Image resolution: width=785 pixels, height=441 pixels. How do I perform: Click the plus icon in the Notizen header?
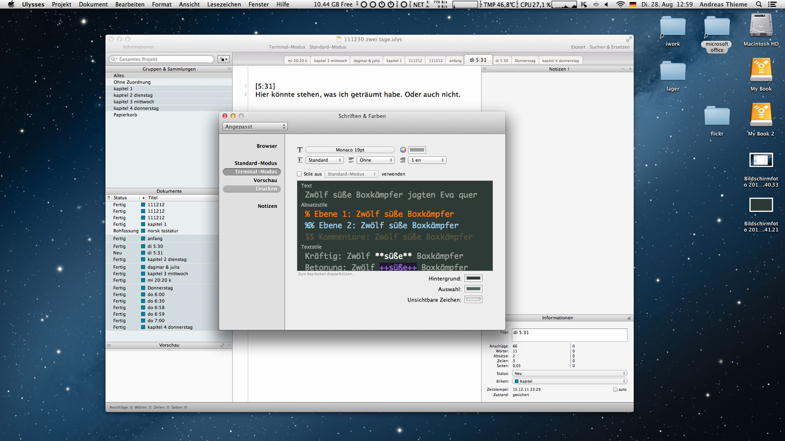[x=630, y=69]
